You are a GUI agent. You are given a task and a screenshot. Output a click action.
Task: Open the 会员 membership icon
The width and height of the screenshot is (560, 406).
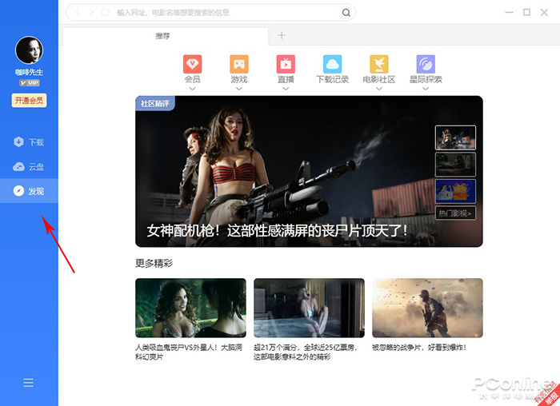click(192, 64)
